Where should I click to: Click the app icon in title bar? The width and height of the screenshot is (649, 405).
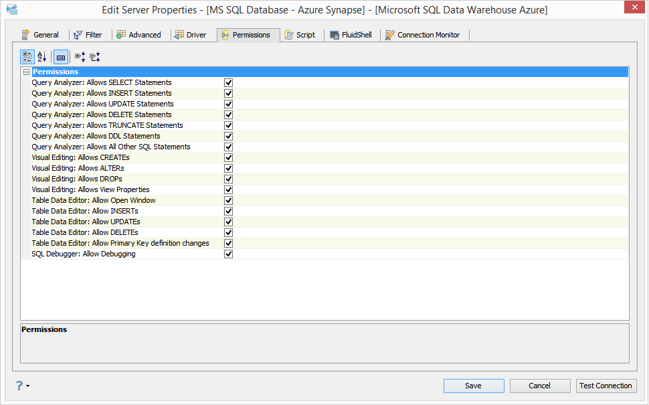click(12, 9)
